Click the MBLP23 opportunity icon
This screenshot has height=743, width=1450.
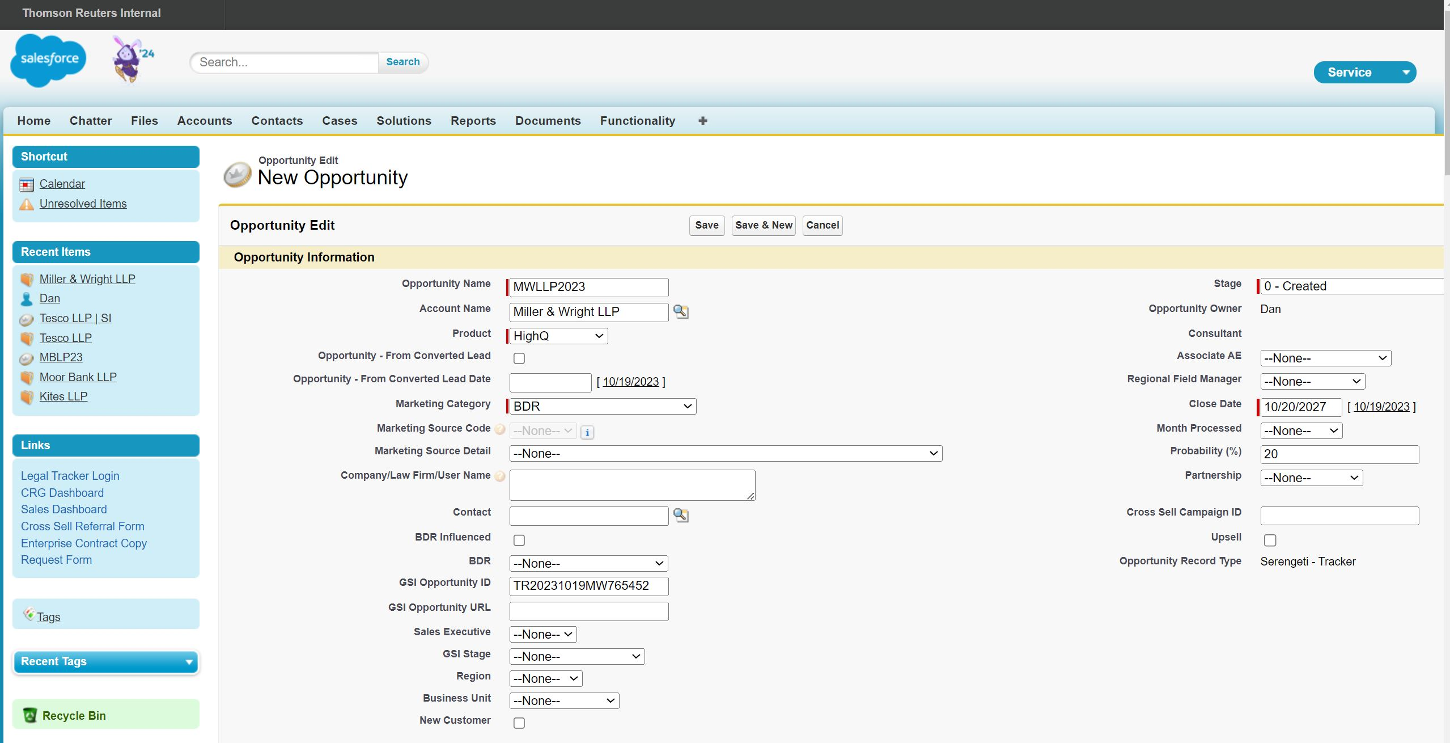pos(27,358)
